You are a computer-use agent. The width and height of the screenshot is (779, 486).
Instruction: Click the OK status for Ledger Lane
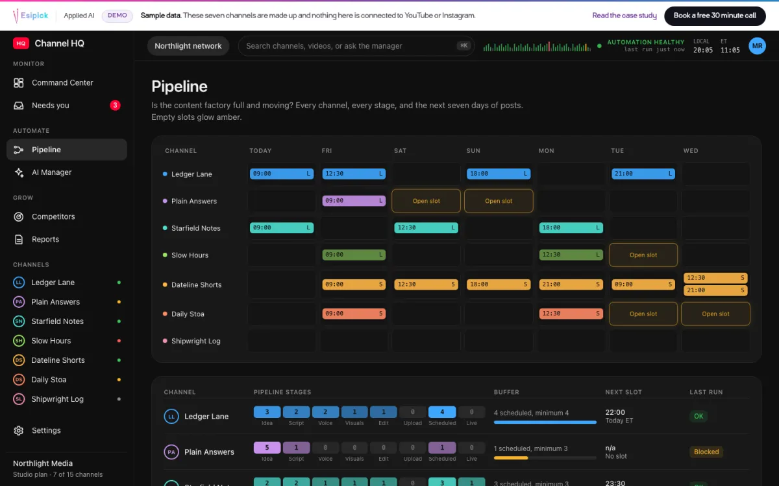(699, 417)
